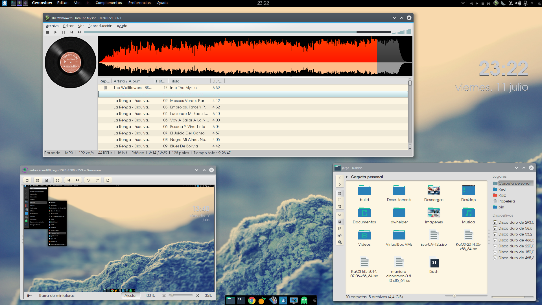
Task: Seek within the waveform visualization
Action: (x=255, y=56)
